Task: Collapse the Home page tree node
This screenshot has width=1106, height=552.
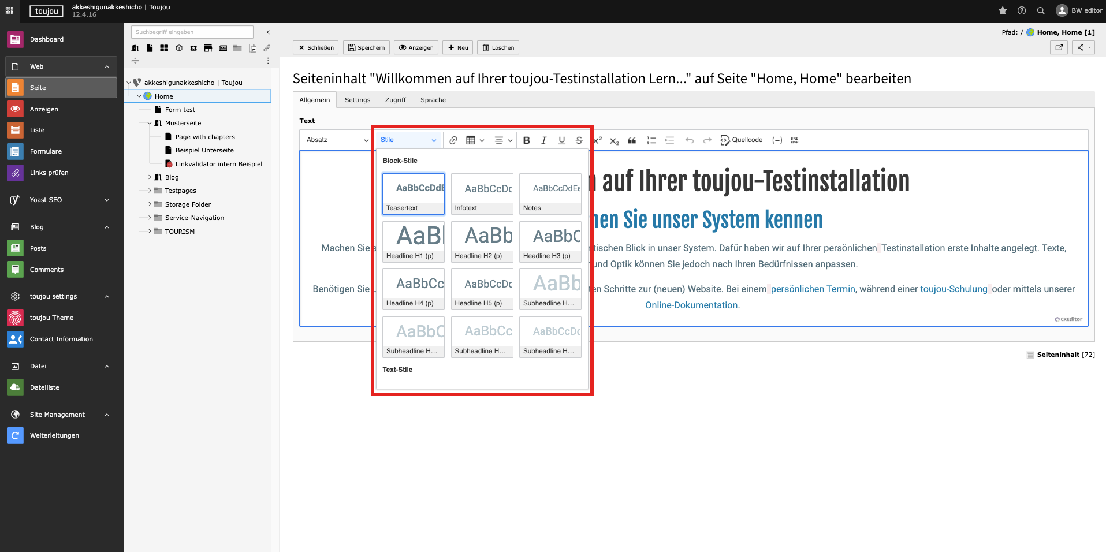Action: coord(139,96)
